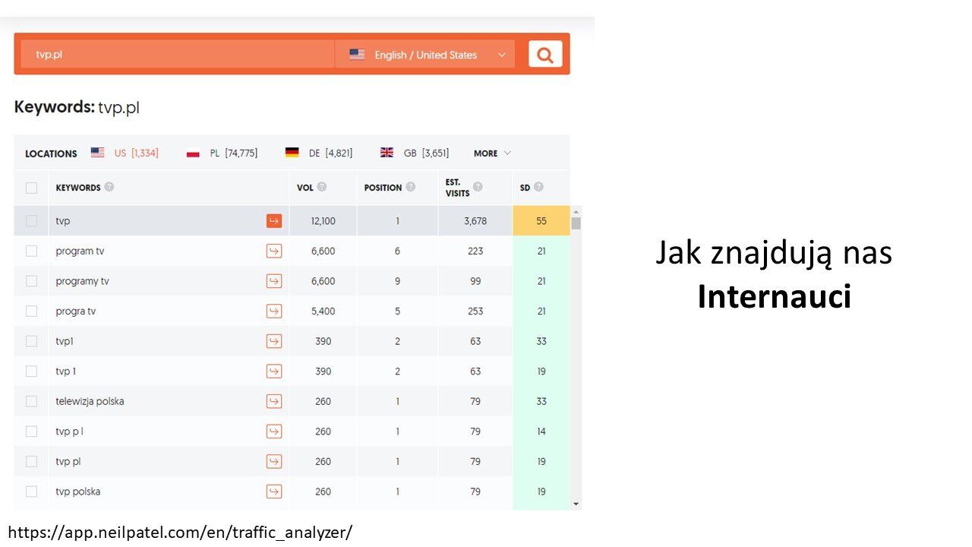Click the KEYWORDS column help icon
Viewport: 972px width, 547px height.
[x=109, y=187]
